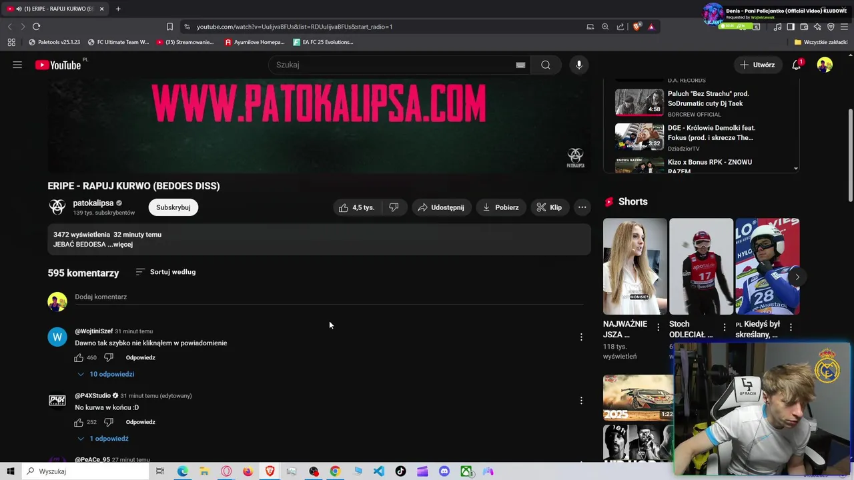Open the on-screen keyboard icon in search

point(520,65)
